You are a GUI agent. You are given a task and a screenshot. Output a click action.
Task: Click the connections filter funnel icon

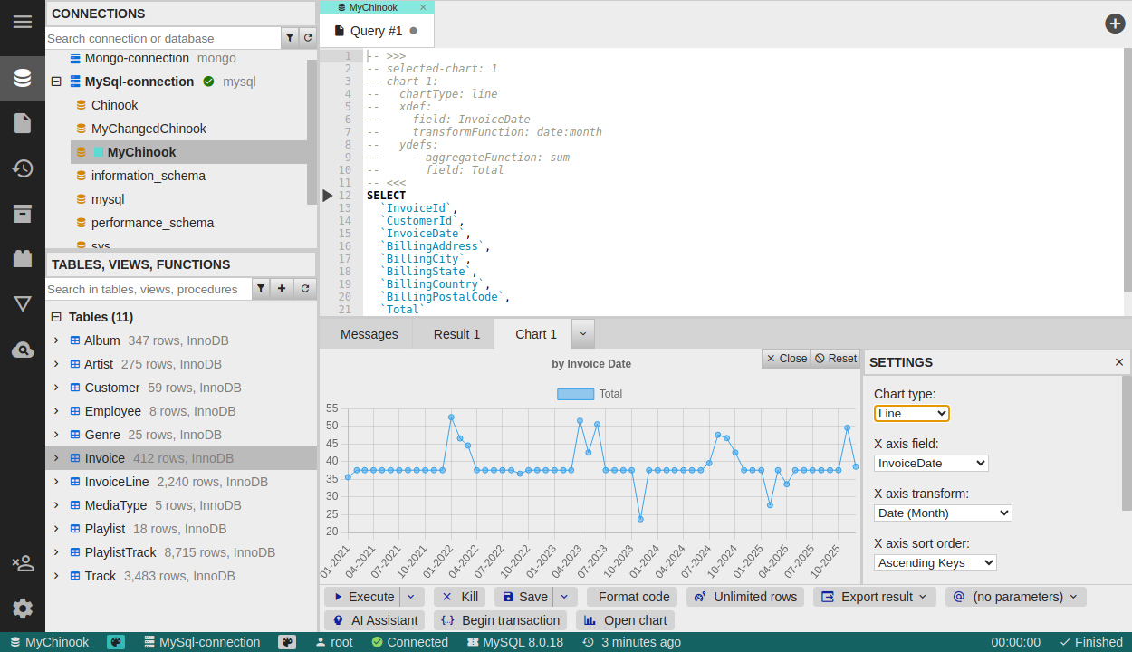point(290,38)
